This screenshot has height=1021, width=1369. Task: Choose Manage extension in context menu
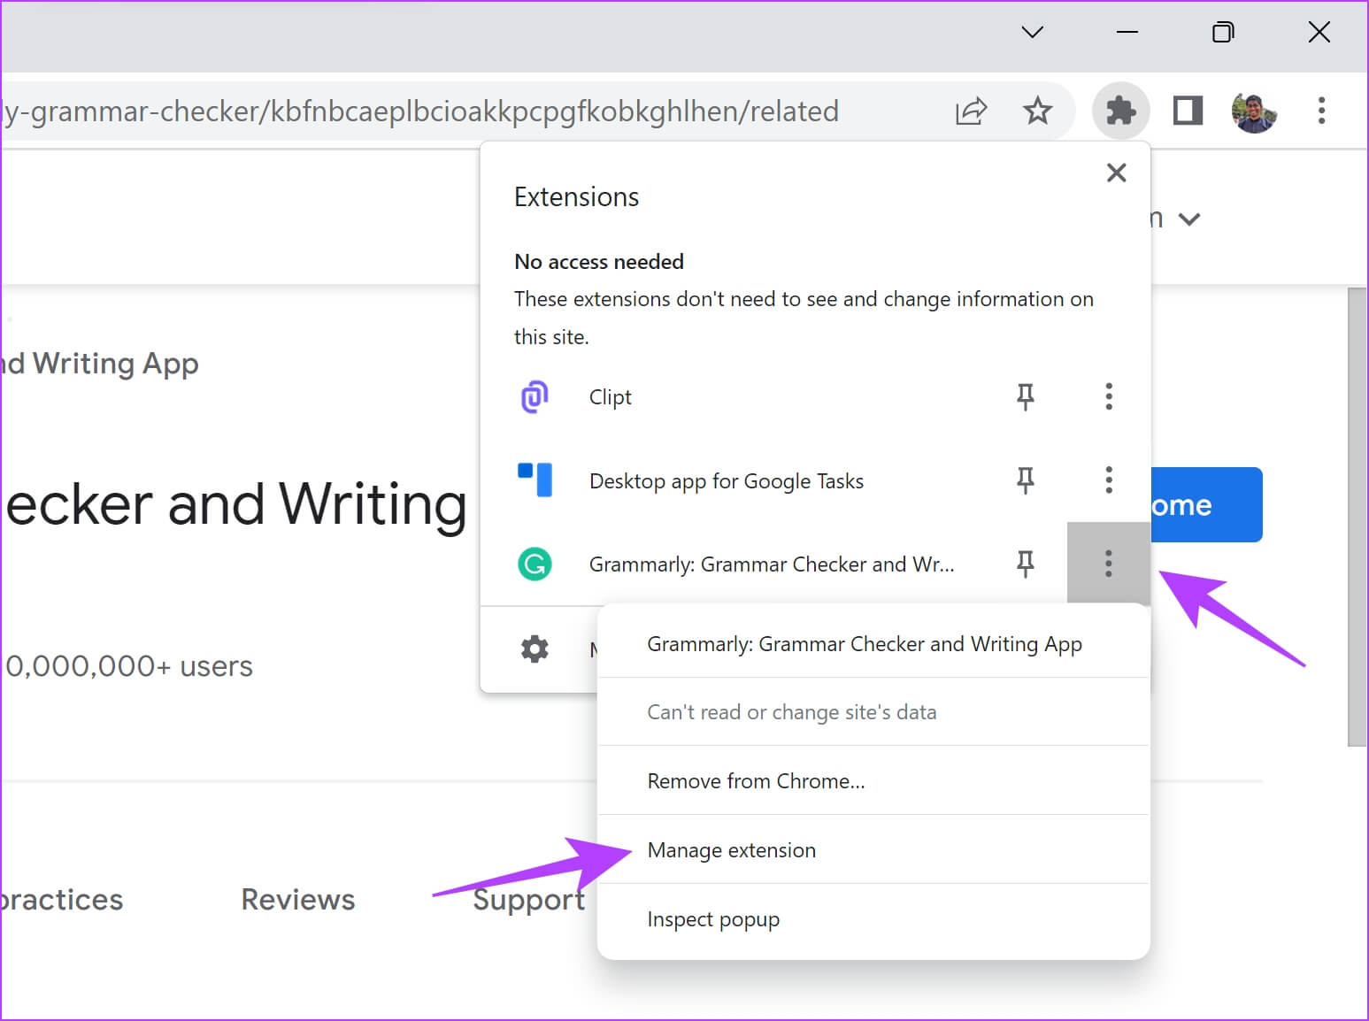click(873, 850)
